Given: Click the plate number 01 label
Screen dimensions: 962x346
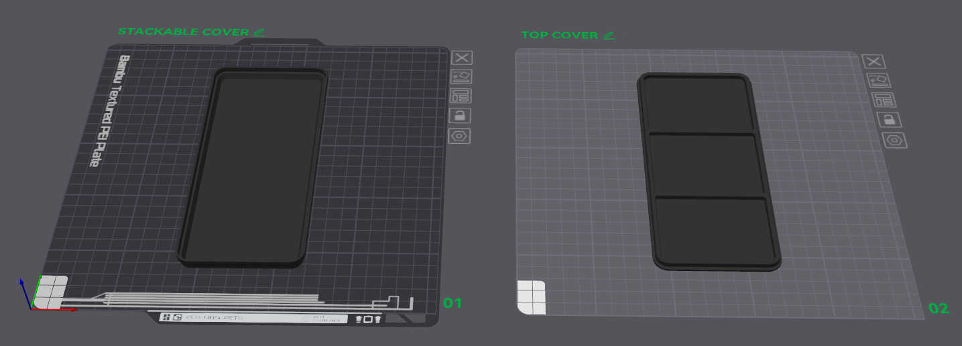Looking at the screenshot, I should coord(453,303).
